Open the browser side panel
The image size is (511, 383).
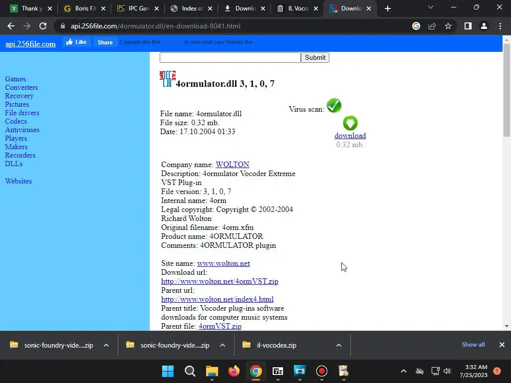[x=468, y=26]
